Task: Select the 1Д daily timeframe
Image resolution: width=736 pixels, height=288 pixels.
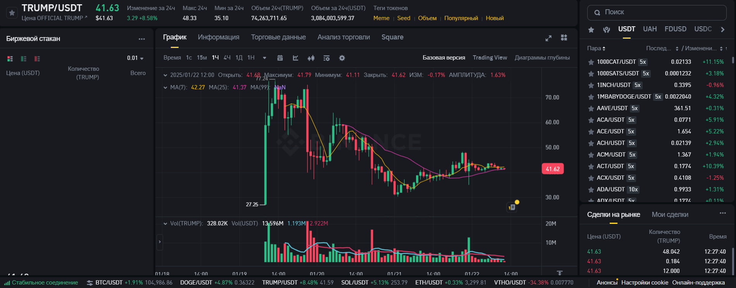Action: [x=239, y=58]
